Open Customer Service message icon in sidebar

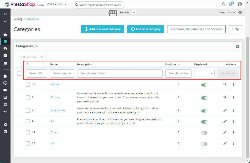[5, 56]
